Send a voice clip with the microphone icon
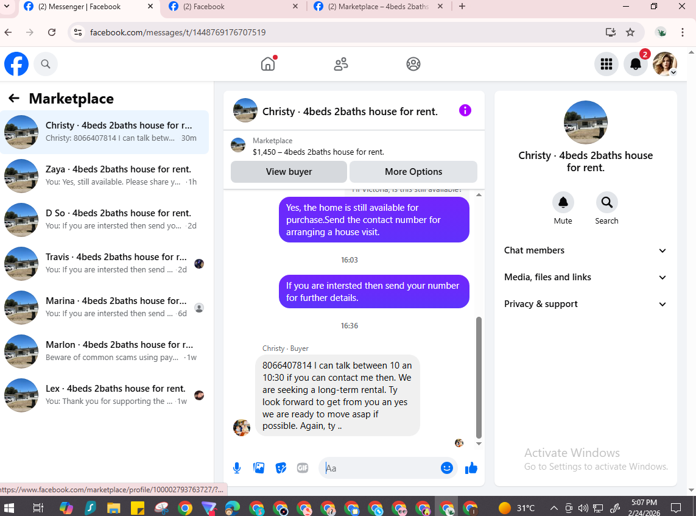The height and width of the screenshot is (516, 696). click(237, 468)
